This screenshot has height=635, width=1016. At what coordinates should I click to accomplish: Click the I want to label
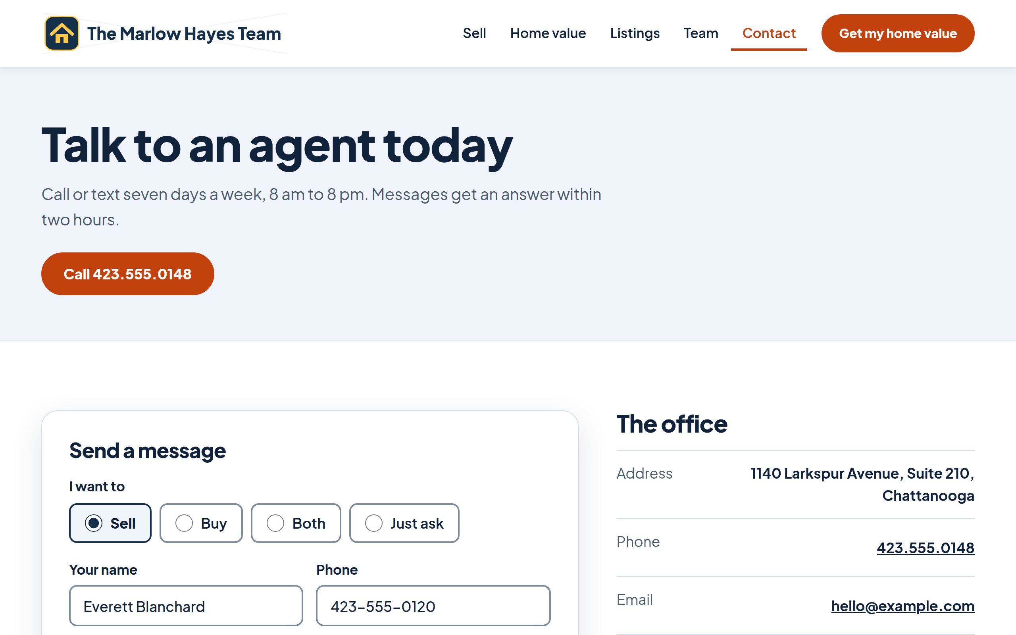coord(97,486)
